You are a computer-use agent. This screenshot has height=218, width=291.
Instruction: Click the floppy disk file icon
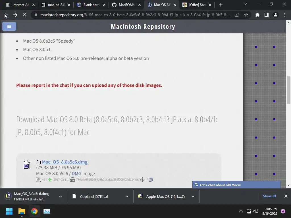(26, 165)
